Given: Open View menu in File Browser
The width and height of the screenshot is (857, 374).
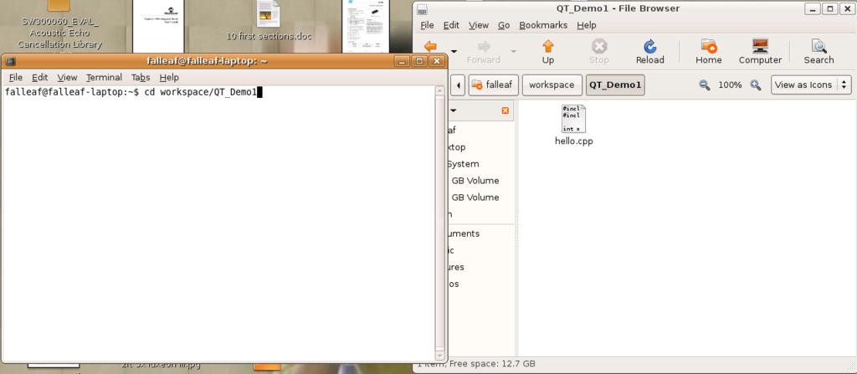Looking at the screenshot, I should click(479, 25).
